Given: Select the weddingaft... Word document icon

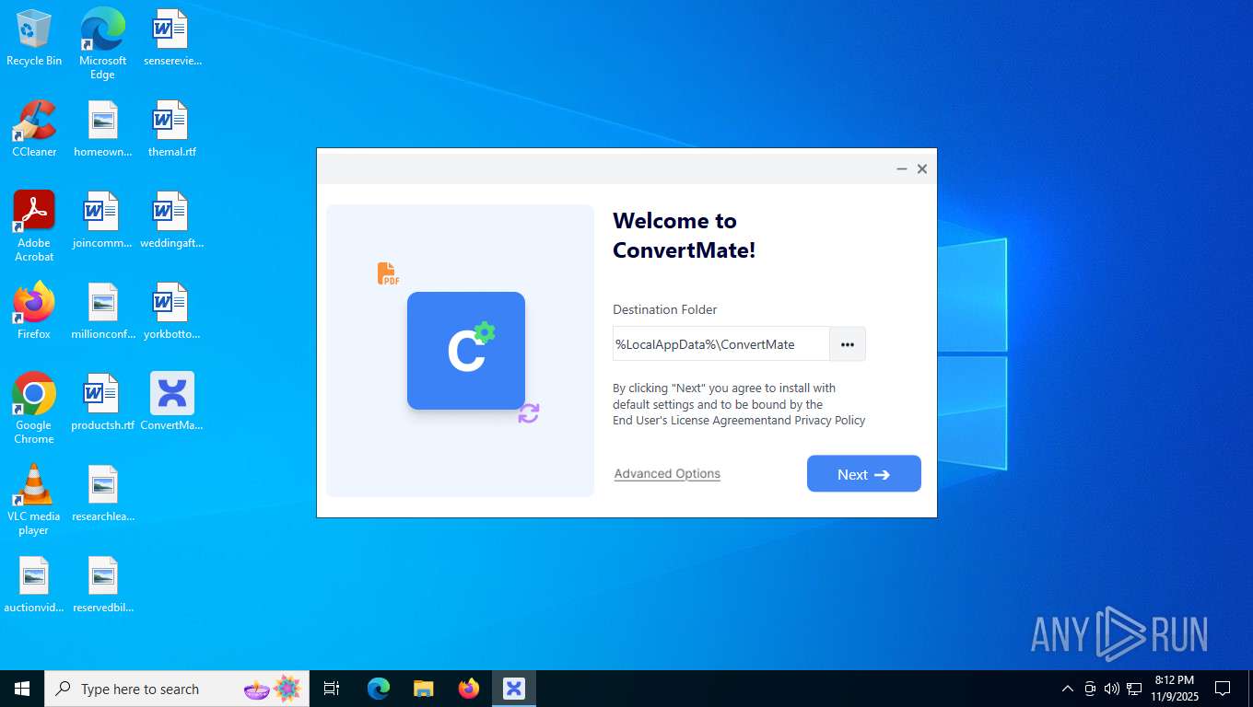Looking at the screenshot, I should 172,220.
